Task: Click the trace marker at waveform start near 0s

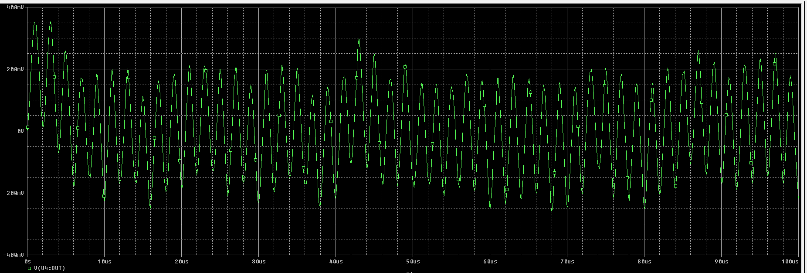Action: [x=27, y=127]
